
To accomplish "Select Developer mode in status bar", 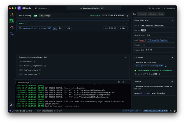I will [58, 111].
